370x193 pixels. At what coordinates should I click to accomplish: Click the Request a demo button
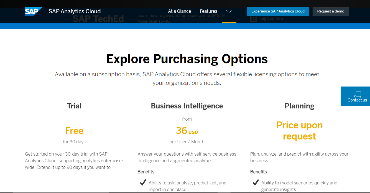331,11
